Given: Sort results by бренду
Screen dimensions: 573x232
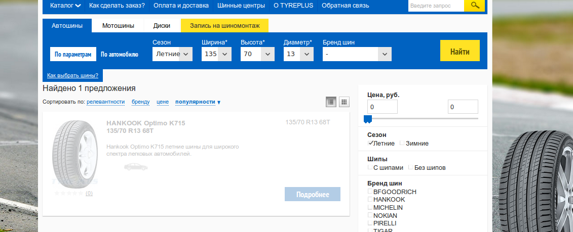Looking at the screenshot, I should pyautogui.click(x=141, y=102).
